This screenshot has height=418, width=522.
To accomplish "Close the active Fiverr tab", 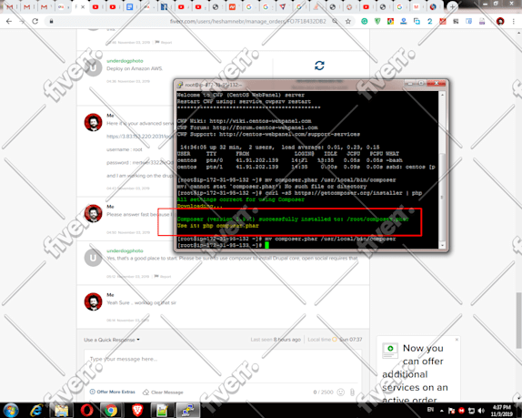I will (x=83, y=6).
